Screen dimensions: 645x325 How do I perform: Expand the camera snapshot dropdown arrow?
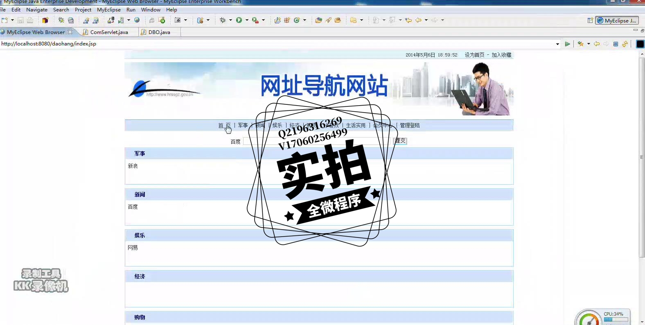pos(185,20)
